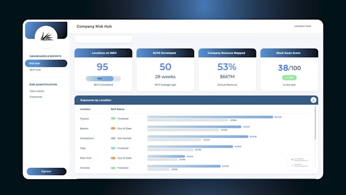Open the BCP Hub dashboard
Screen dimensions: 346x195
click(x=35, y=70)
